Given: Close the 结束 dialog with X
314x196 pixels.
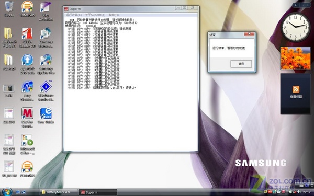Looking at the screenshot, I should click(249, 34).
